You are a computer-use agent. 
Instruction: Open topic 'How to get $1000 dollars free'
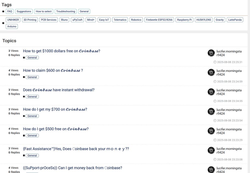[x=61, y=51]
